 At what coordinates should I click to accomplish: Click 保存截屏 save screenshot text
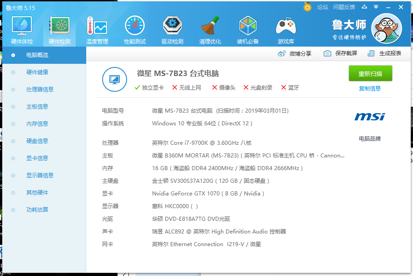tap(346, 53)
